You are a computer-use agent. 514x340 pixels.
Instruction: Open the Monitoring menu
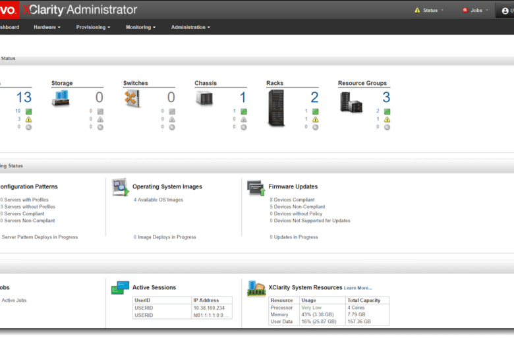[x=140, y=27]
